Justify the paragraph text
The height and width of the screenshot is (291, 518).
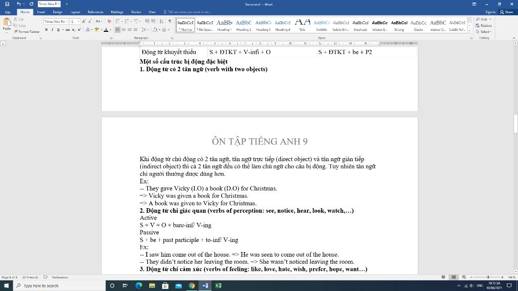[x=136, y=30]
